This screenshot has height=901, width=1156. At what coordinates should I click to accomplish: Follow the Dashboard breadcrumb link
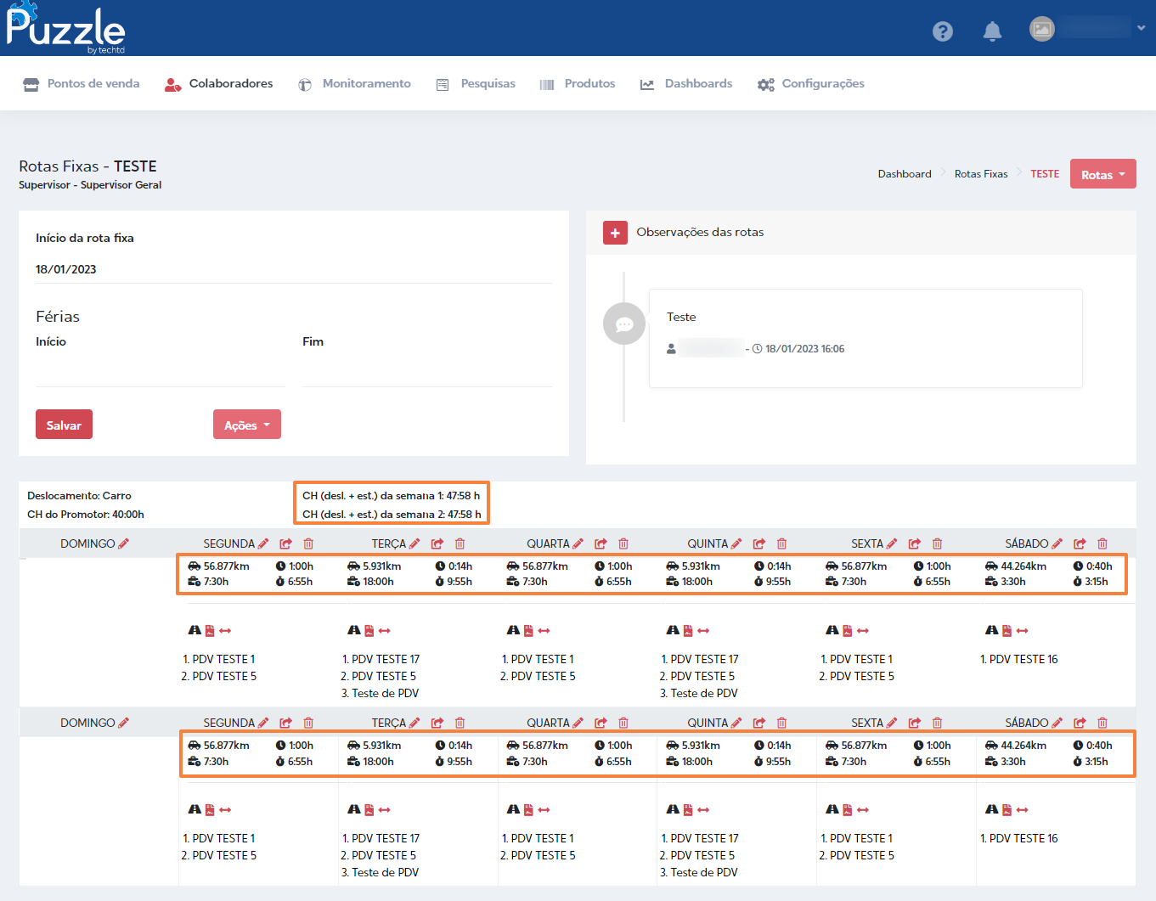point(905,174)
